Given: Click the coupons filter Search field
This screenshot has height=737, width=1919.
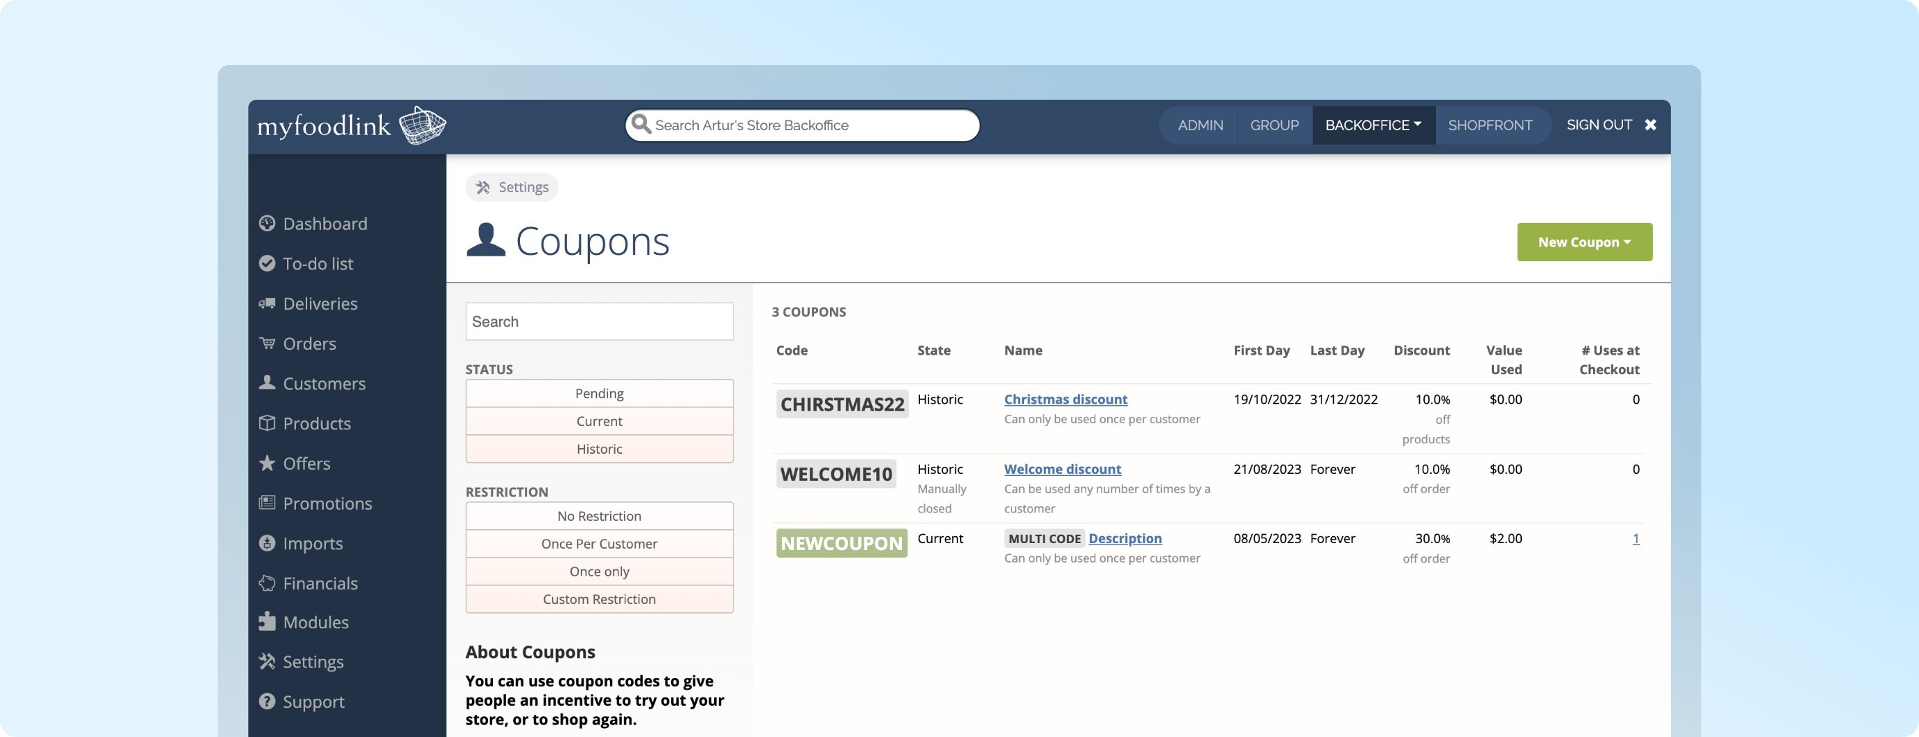Looking at the screenshot, I should (599, 321).
